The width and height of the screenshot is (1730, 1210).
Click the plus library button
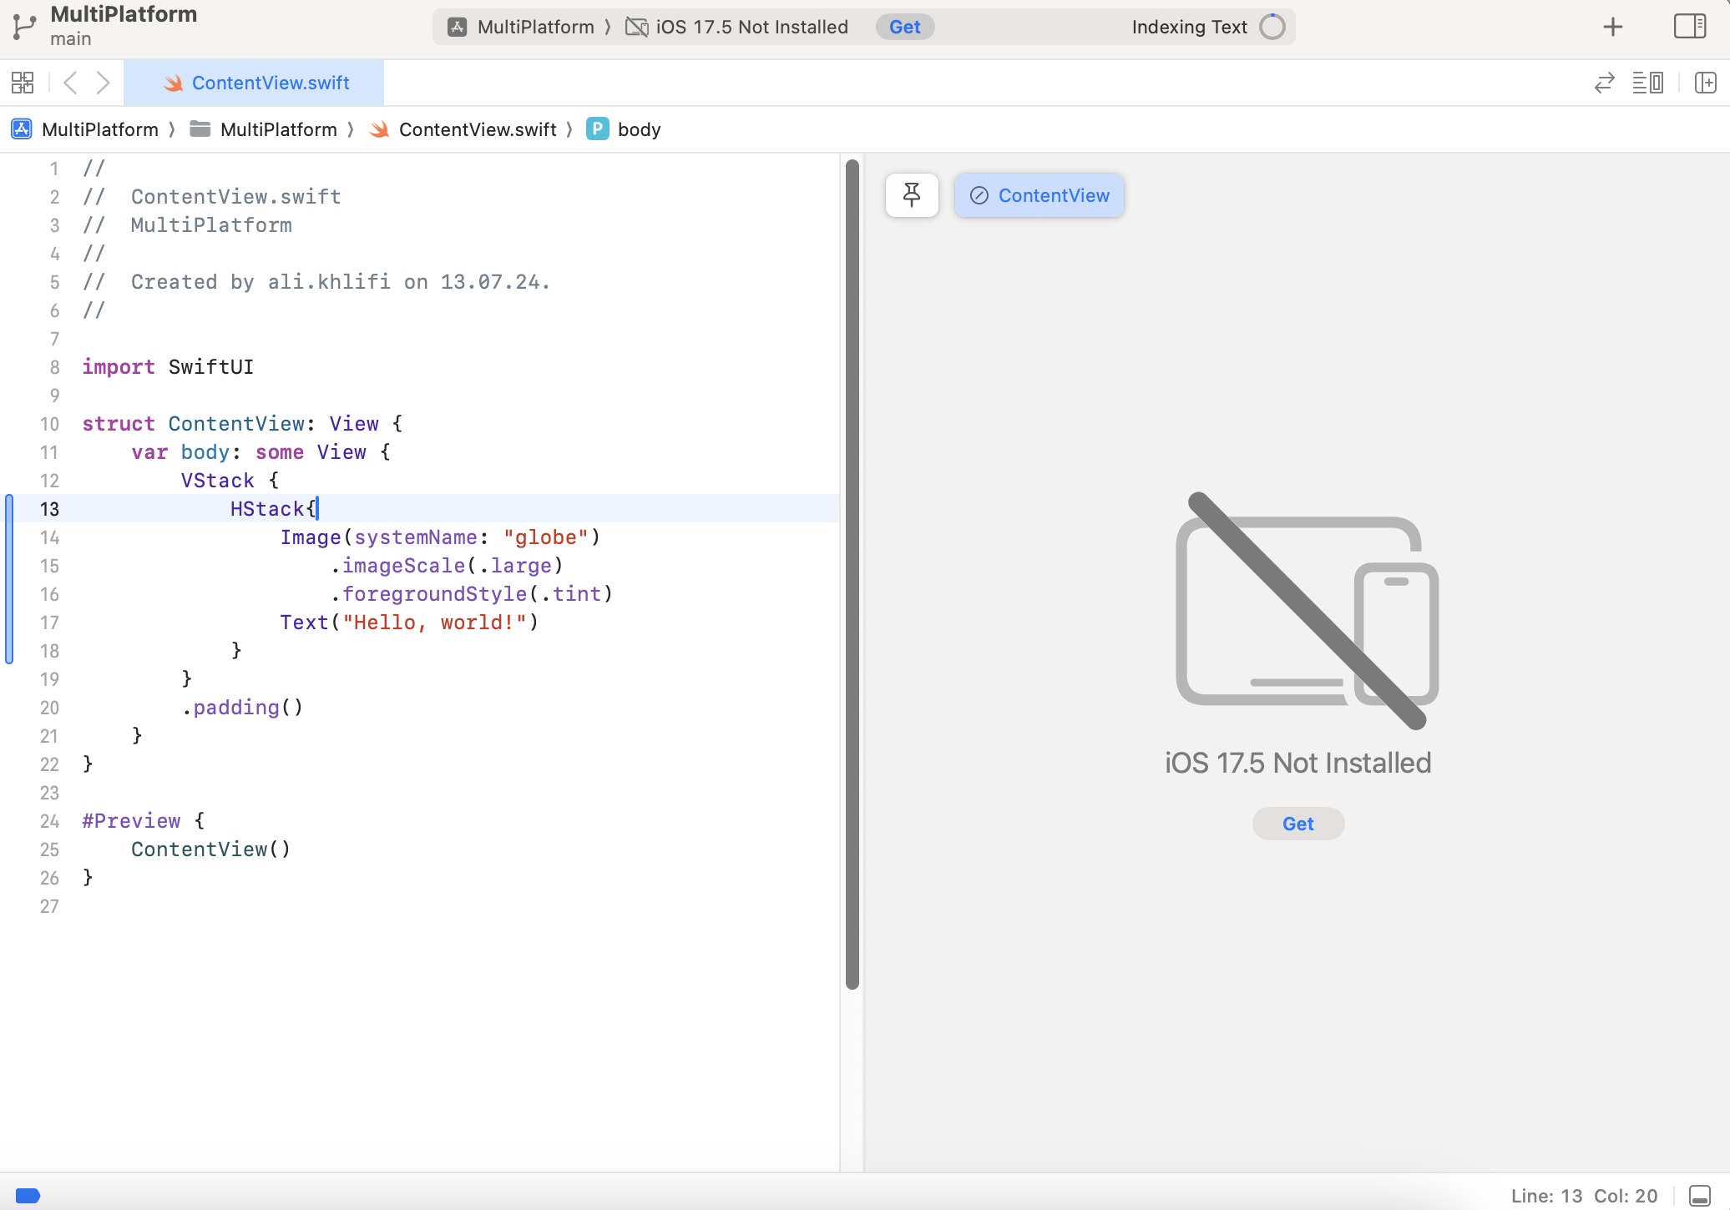1612,27
